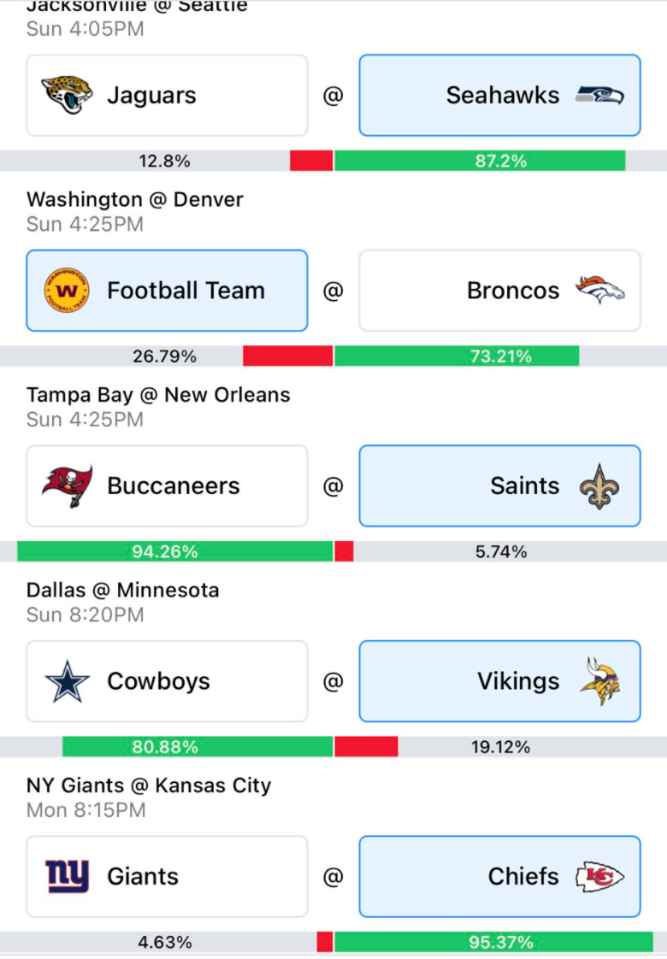Click the Washington Football Team logo

coord(67,291)
